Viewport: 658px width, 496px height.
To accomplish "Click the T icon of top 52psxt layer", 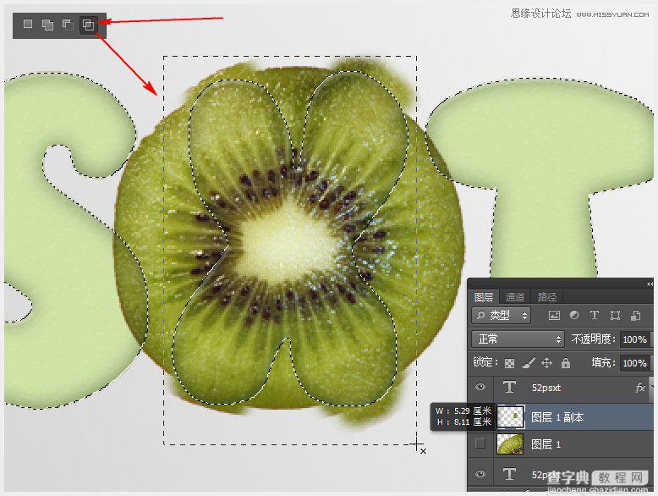I will click(509, 387).
